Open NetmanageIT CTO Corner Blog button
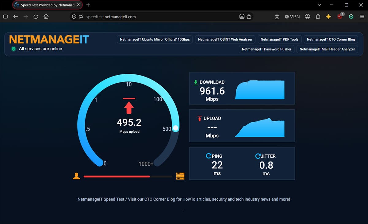 pos(331,39)
